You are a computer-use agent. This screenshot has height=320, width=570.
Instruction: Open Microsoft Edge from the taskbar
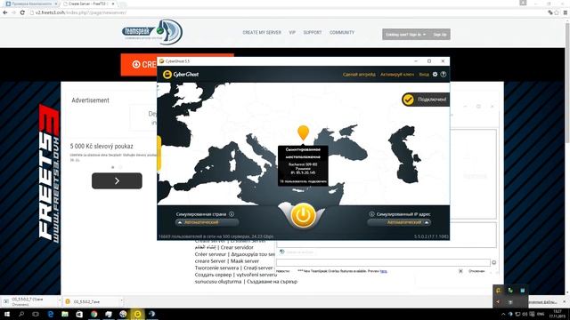51,314
